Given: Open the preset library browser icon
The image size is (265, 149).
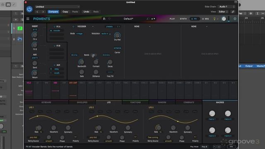Looking at the screenshot, I should coord(104,19).
